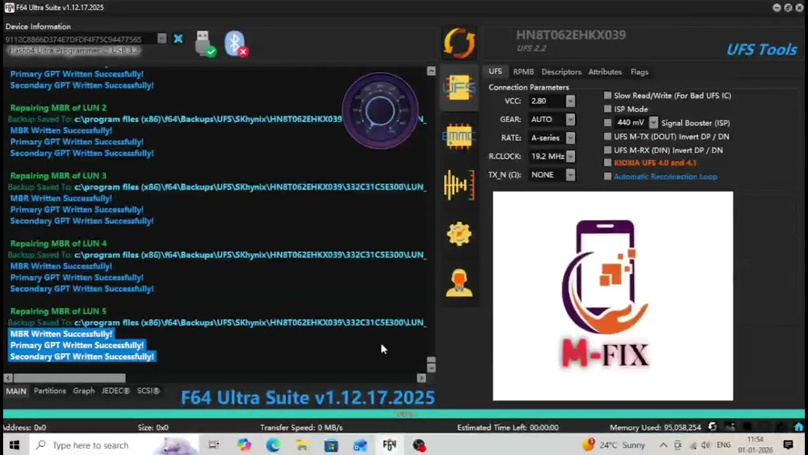The image size is (808, 455).
Task: Expand the device serial number dropdown
Action: click(x=162, y=39)
